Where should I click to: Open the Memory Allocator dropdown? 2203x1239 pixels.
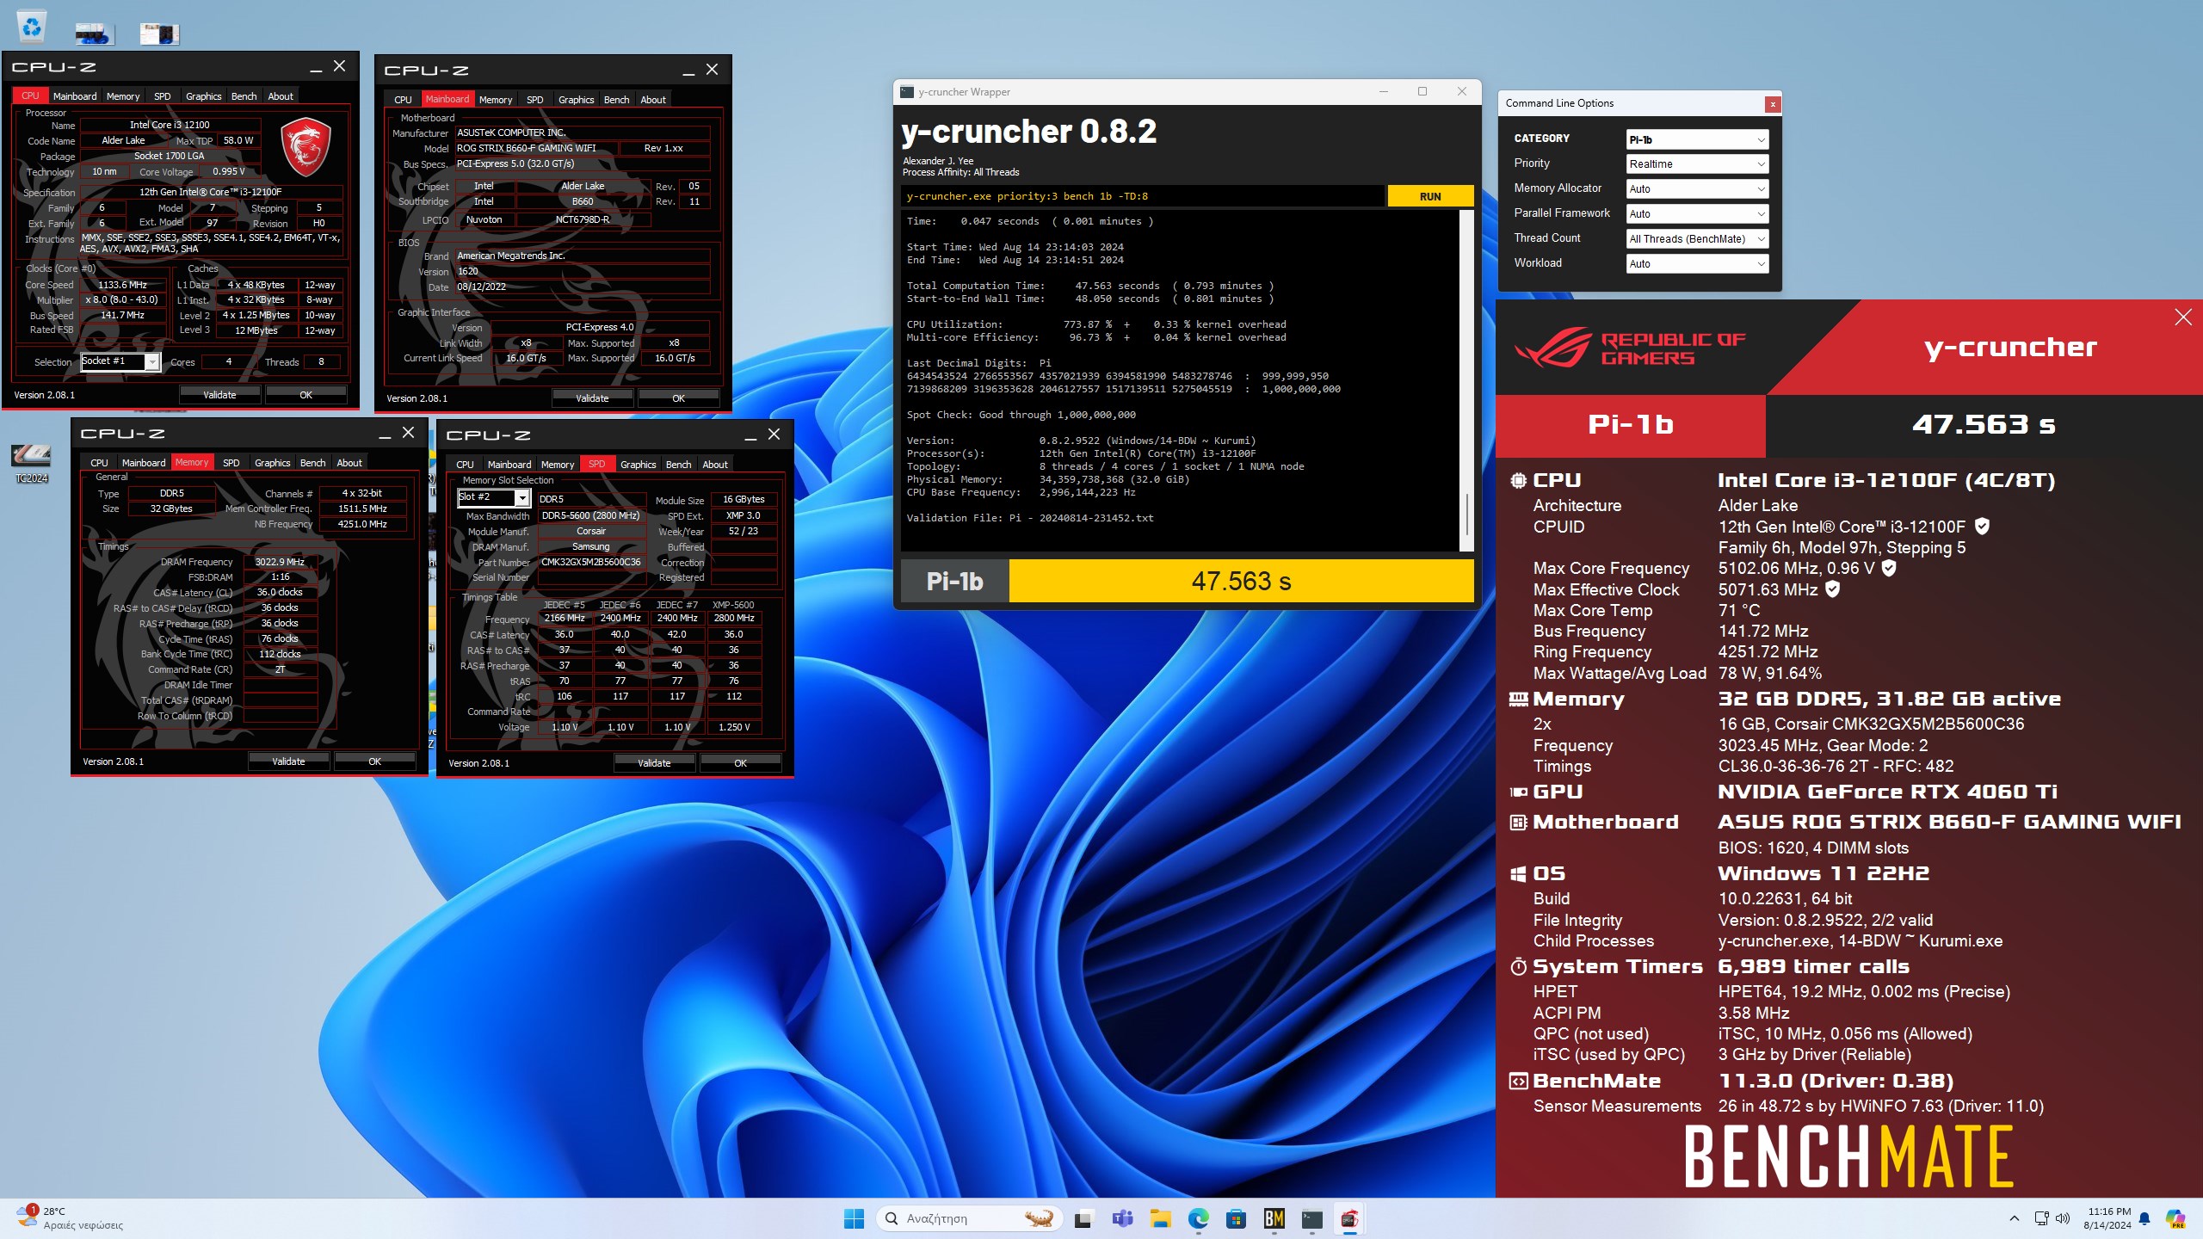click(1697, 189)
